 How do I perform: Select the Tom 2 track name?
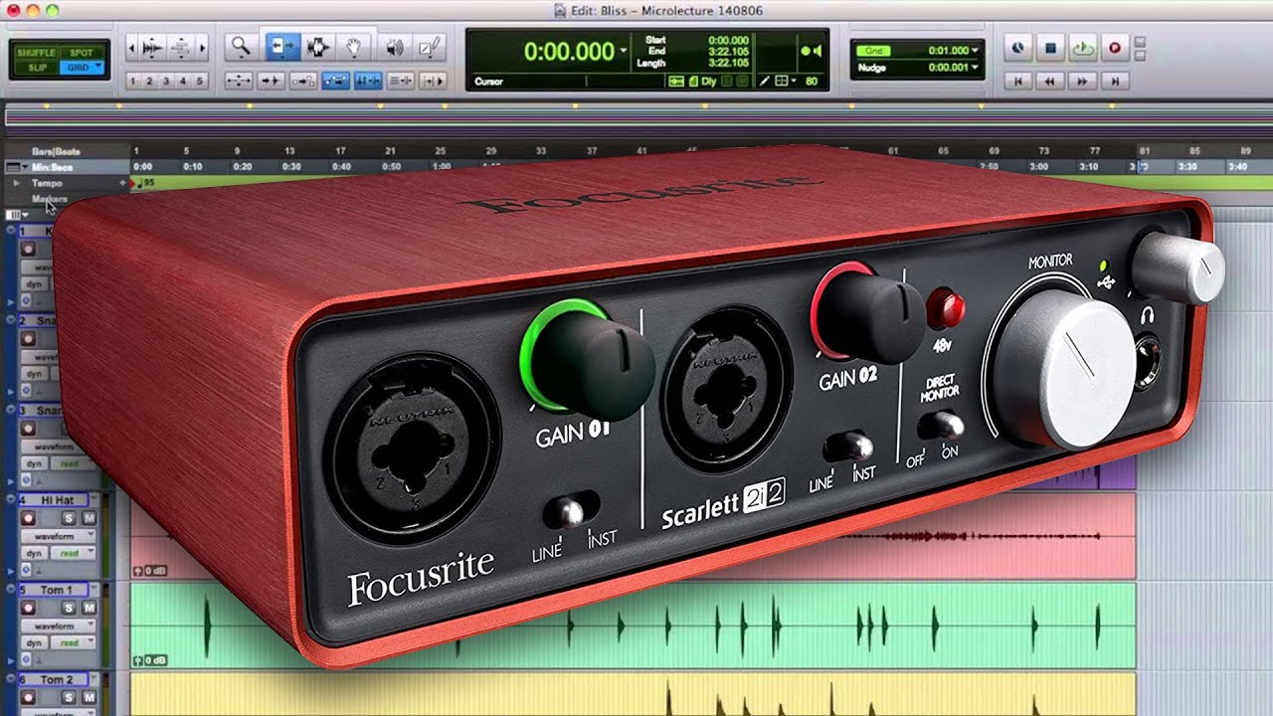coord(55,679)
